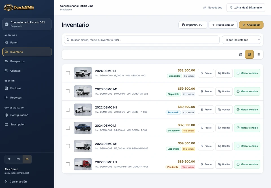This screenshot has width=271, height=188.
Task: Open Suscripción page
Action: [27, 125]
